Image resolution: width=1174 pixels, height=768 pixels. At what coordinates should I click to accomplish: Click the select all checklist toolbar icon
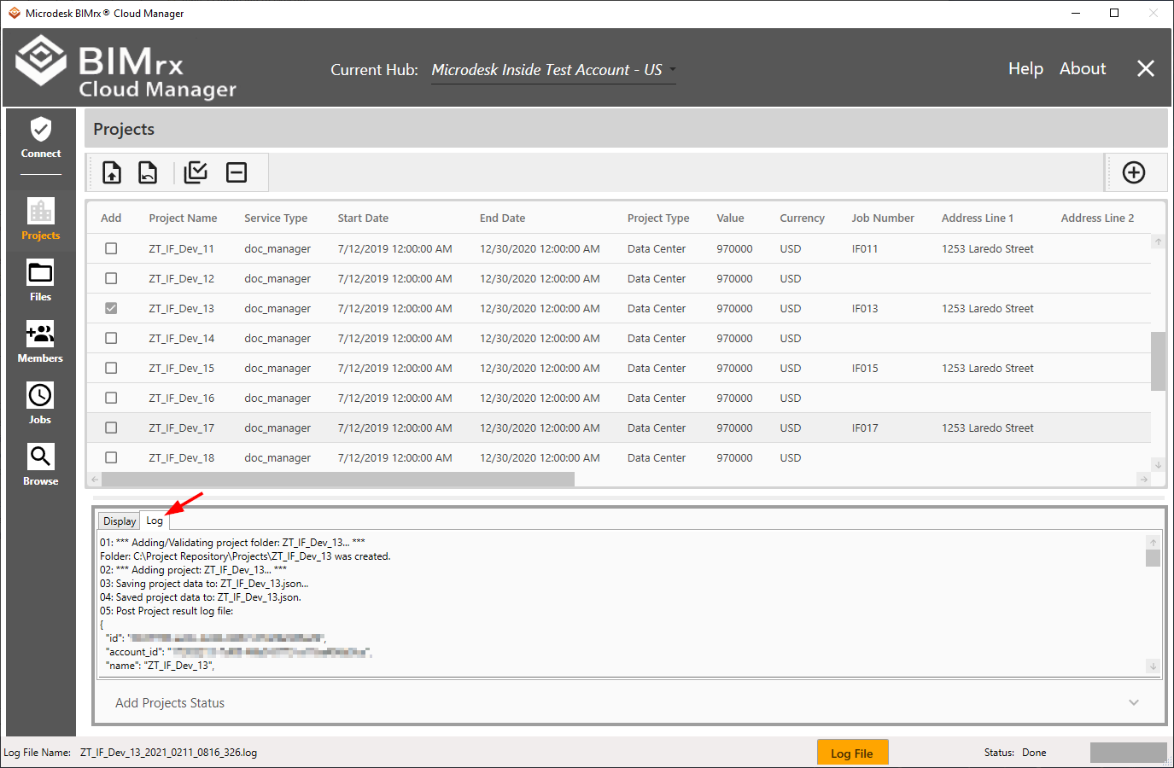coord(196,172)
